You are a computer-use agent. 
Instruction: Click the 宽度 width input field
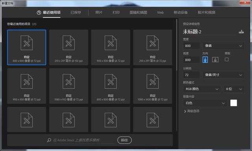coord(191,45)
